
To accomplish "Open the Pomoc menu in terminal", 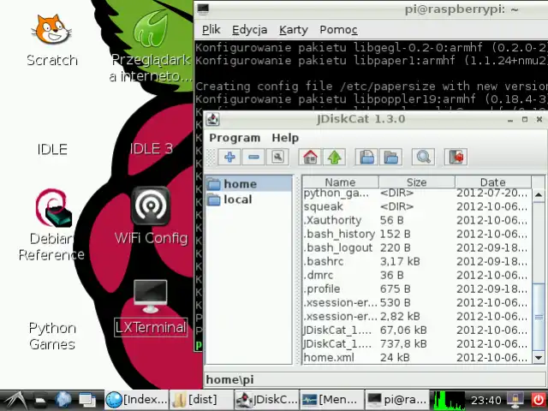I will (x=338, y=30).
